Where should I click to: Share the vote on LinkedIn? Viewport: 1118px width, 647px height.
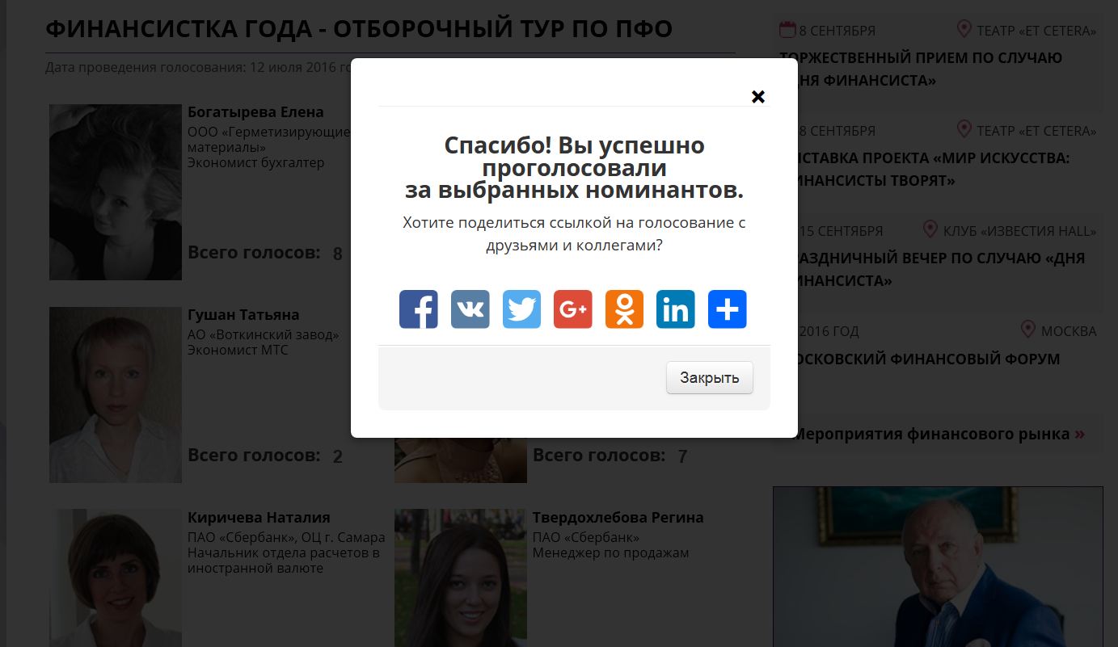point(676,309)
